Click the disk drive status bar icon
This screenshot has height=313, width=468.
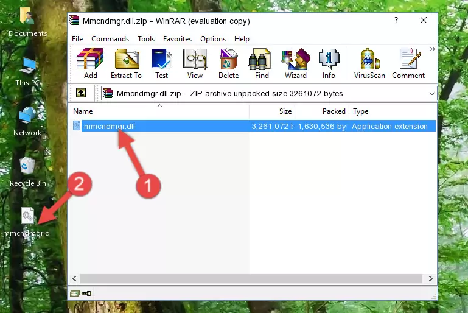(75, 294)
